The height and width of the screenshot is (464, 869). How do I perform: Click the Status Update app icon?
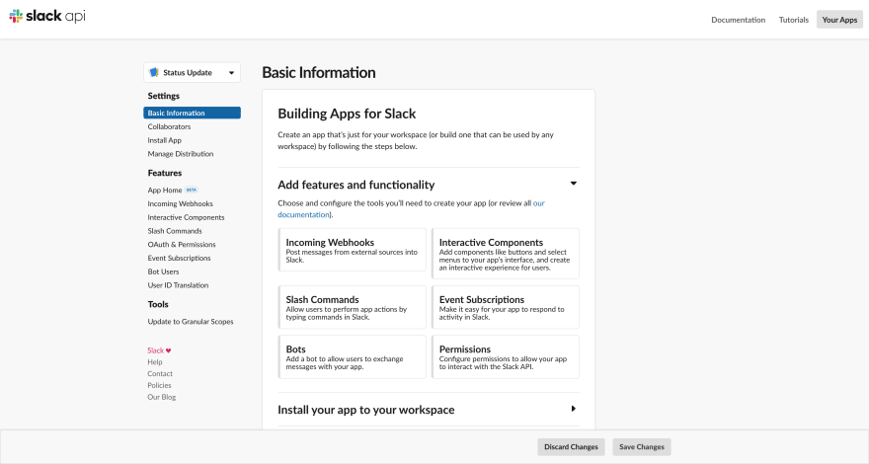click(154, 73)
